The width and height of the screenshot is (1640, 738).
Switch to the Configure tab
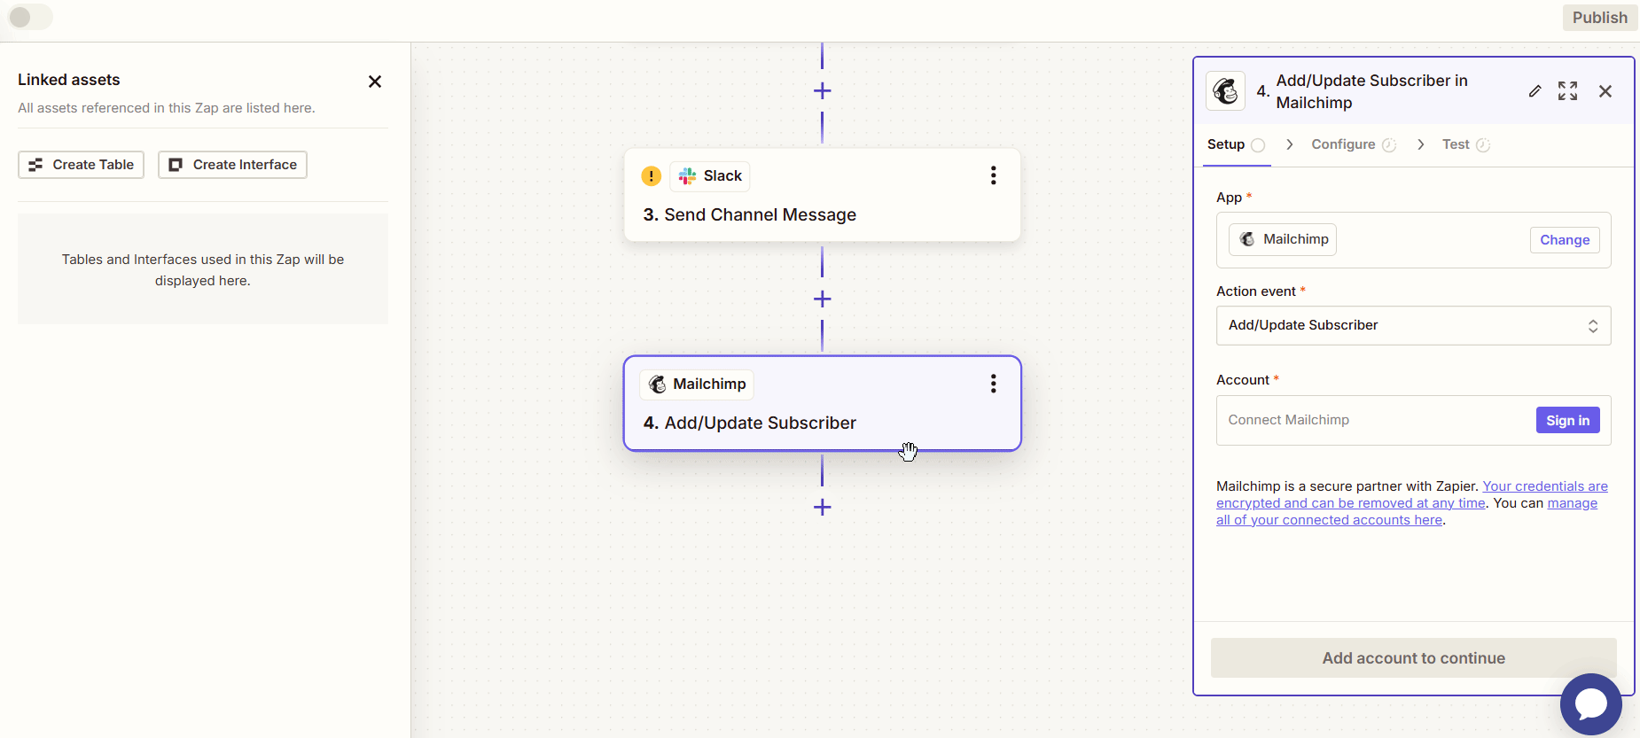[1343, 144]
